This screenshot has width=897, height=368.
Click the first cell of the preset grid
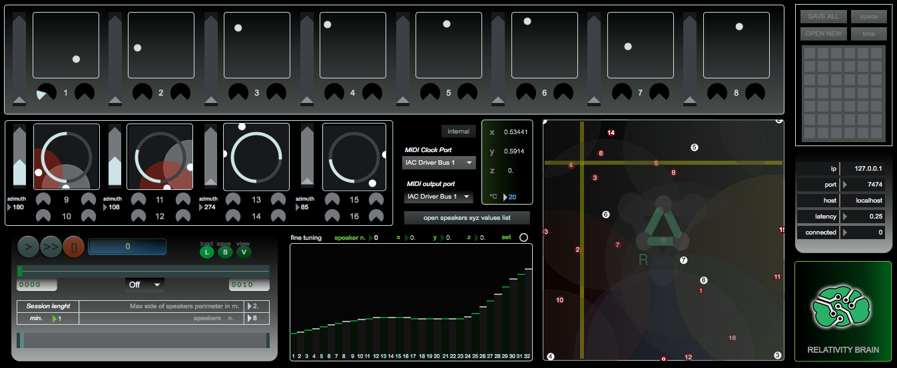pos(810,54)
